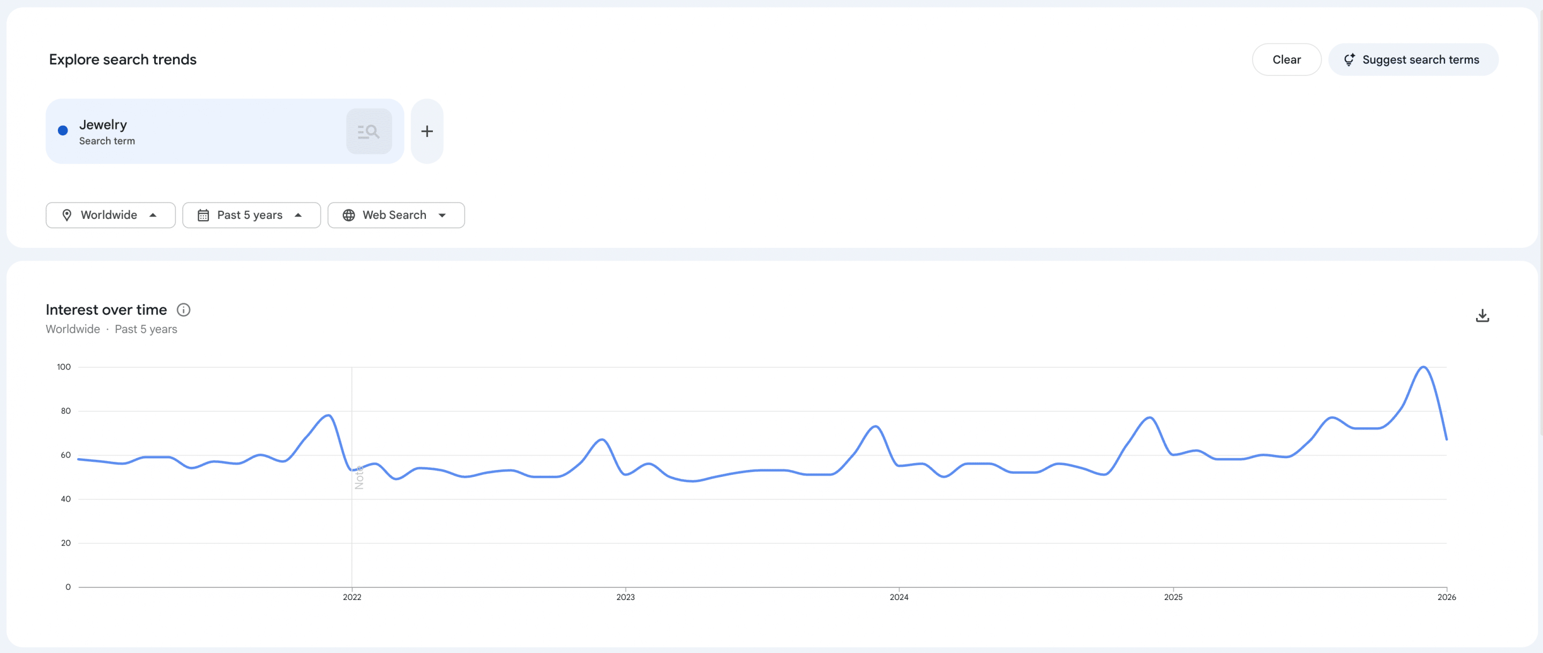
Task: Click the 2025 label on the time axis
Action: (1173, 597)
